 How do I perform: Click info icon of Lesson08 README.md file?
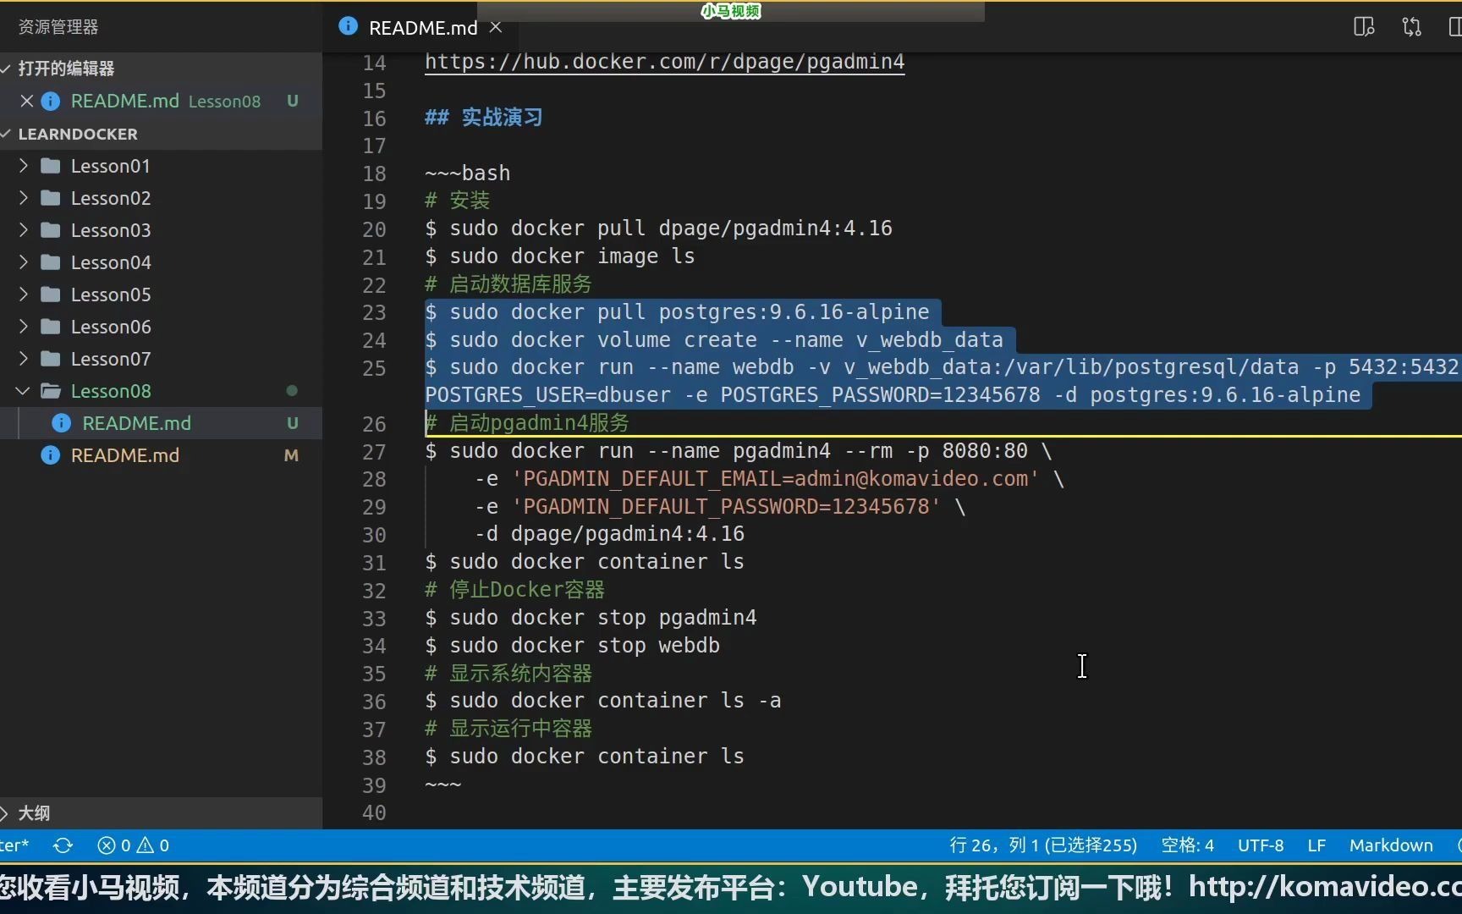[61, 423]
